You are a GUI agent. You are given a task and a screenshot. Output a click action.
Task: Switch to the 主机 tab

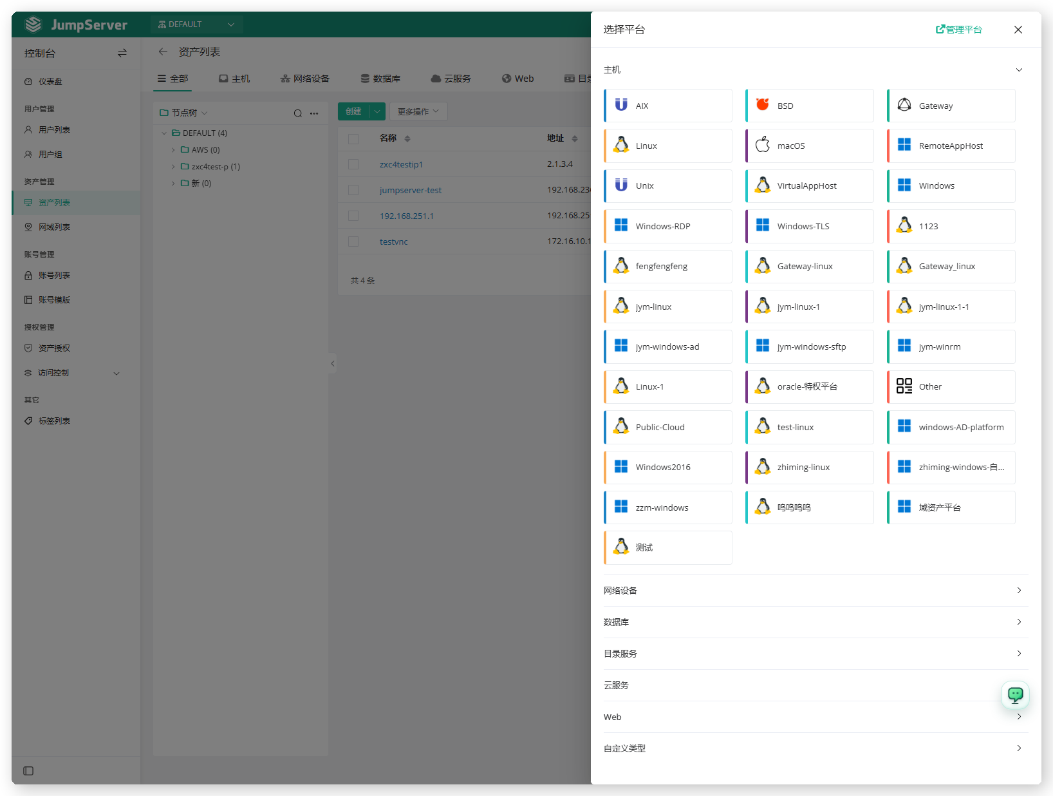(x=234, y=79)
